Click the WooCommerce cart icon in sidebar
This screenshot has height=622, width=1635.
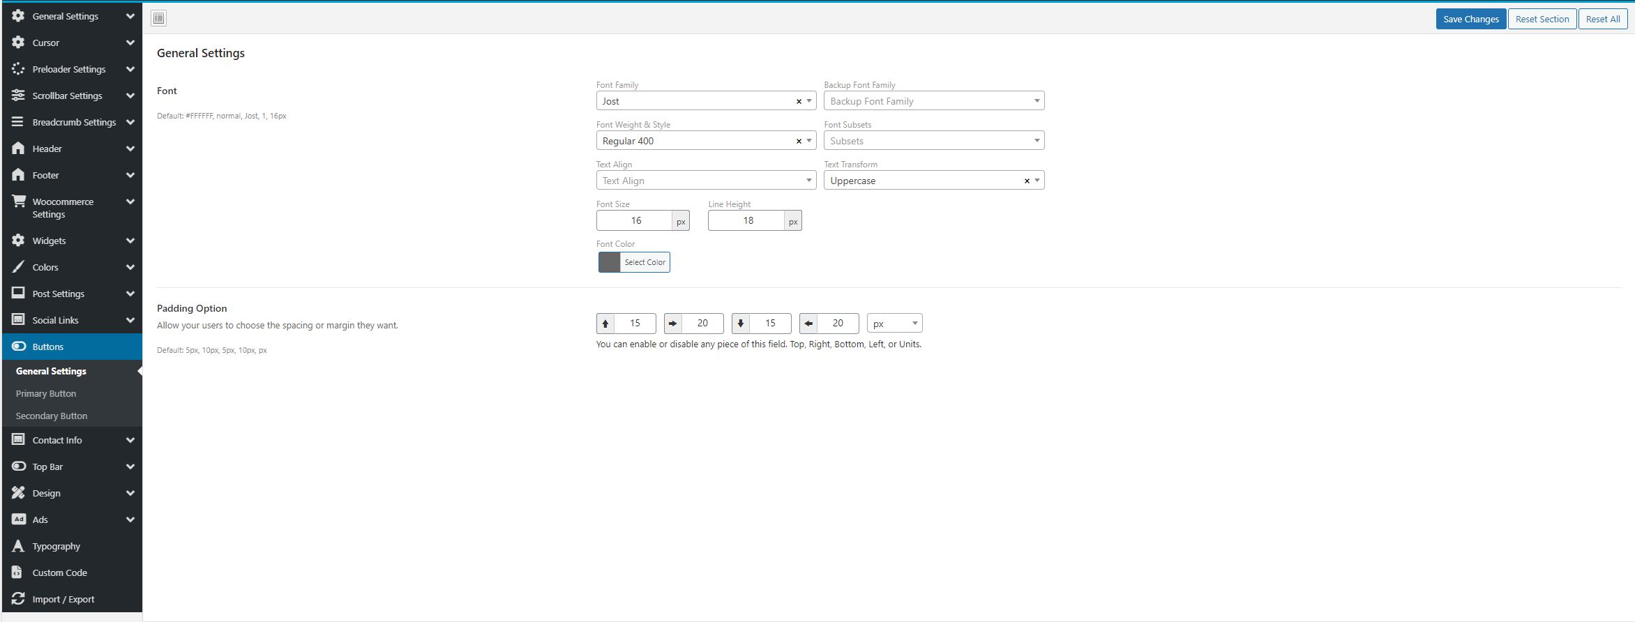19,202
